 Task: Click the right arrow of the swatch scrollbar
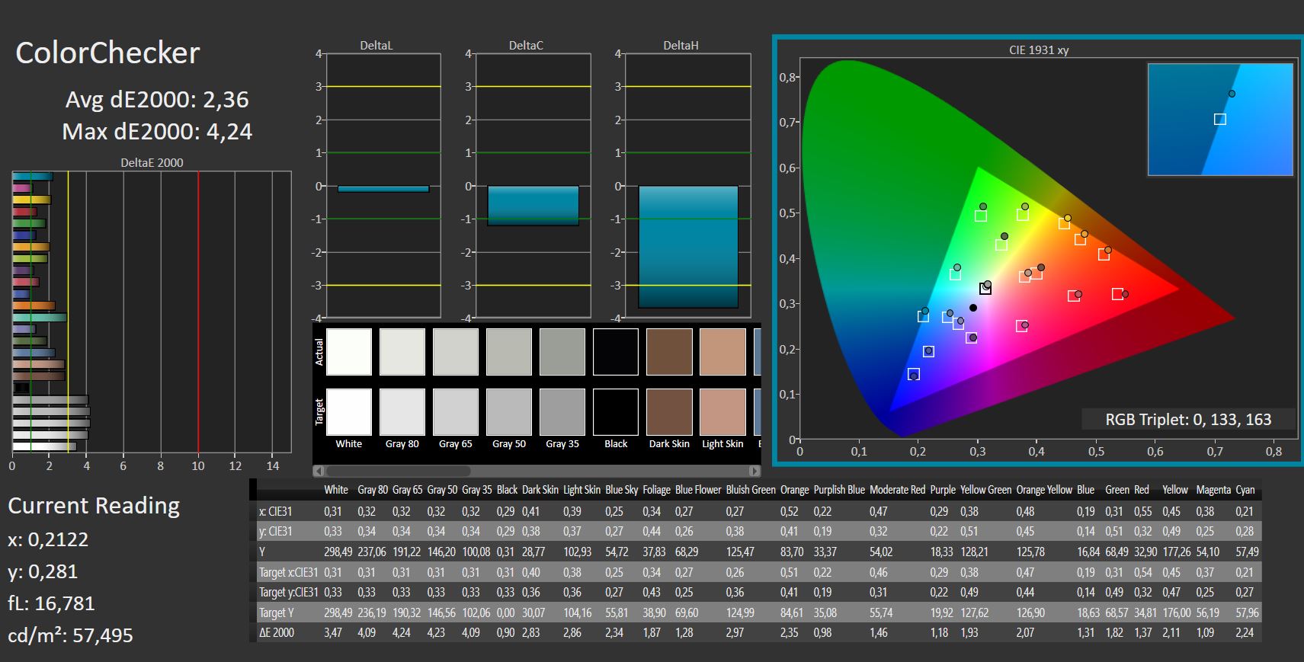click(x=755, y=471)
